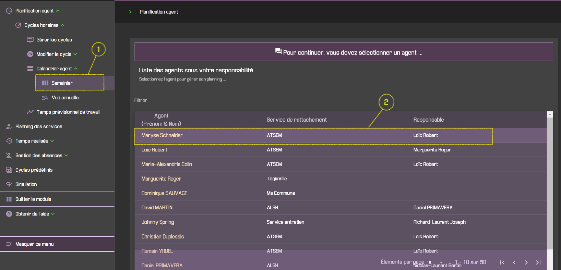Go to first page of agents list

click(502, 262)
